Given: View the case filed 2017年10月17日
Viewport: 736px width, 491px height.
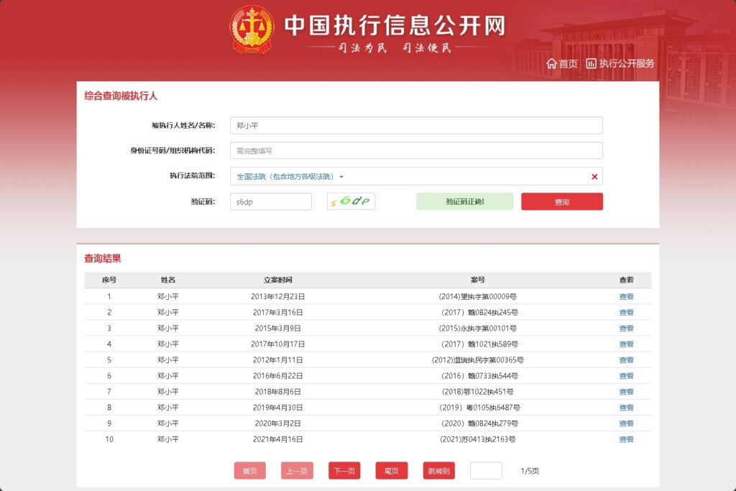Looking at the screenshot, I should 626,344.
